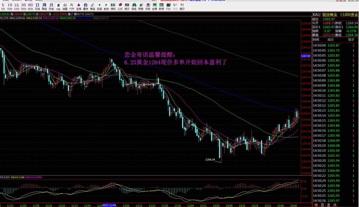
Task: Activate the 画线 drawing line tool
Action: click(x=93, y=6)
